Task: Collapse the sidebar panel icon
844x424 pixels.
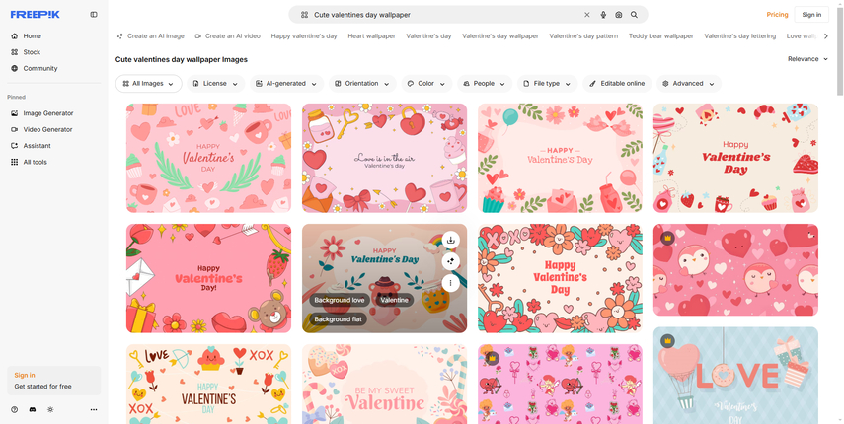Action: pyautogui.click(x=94, y=15)
